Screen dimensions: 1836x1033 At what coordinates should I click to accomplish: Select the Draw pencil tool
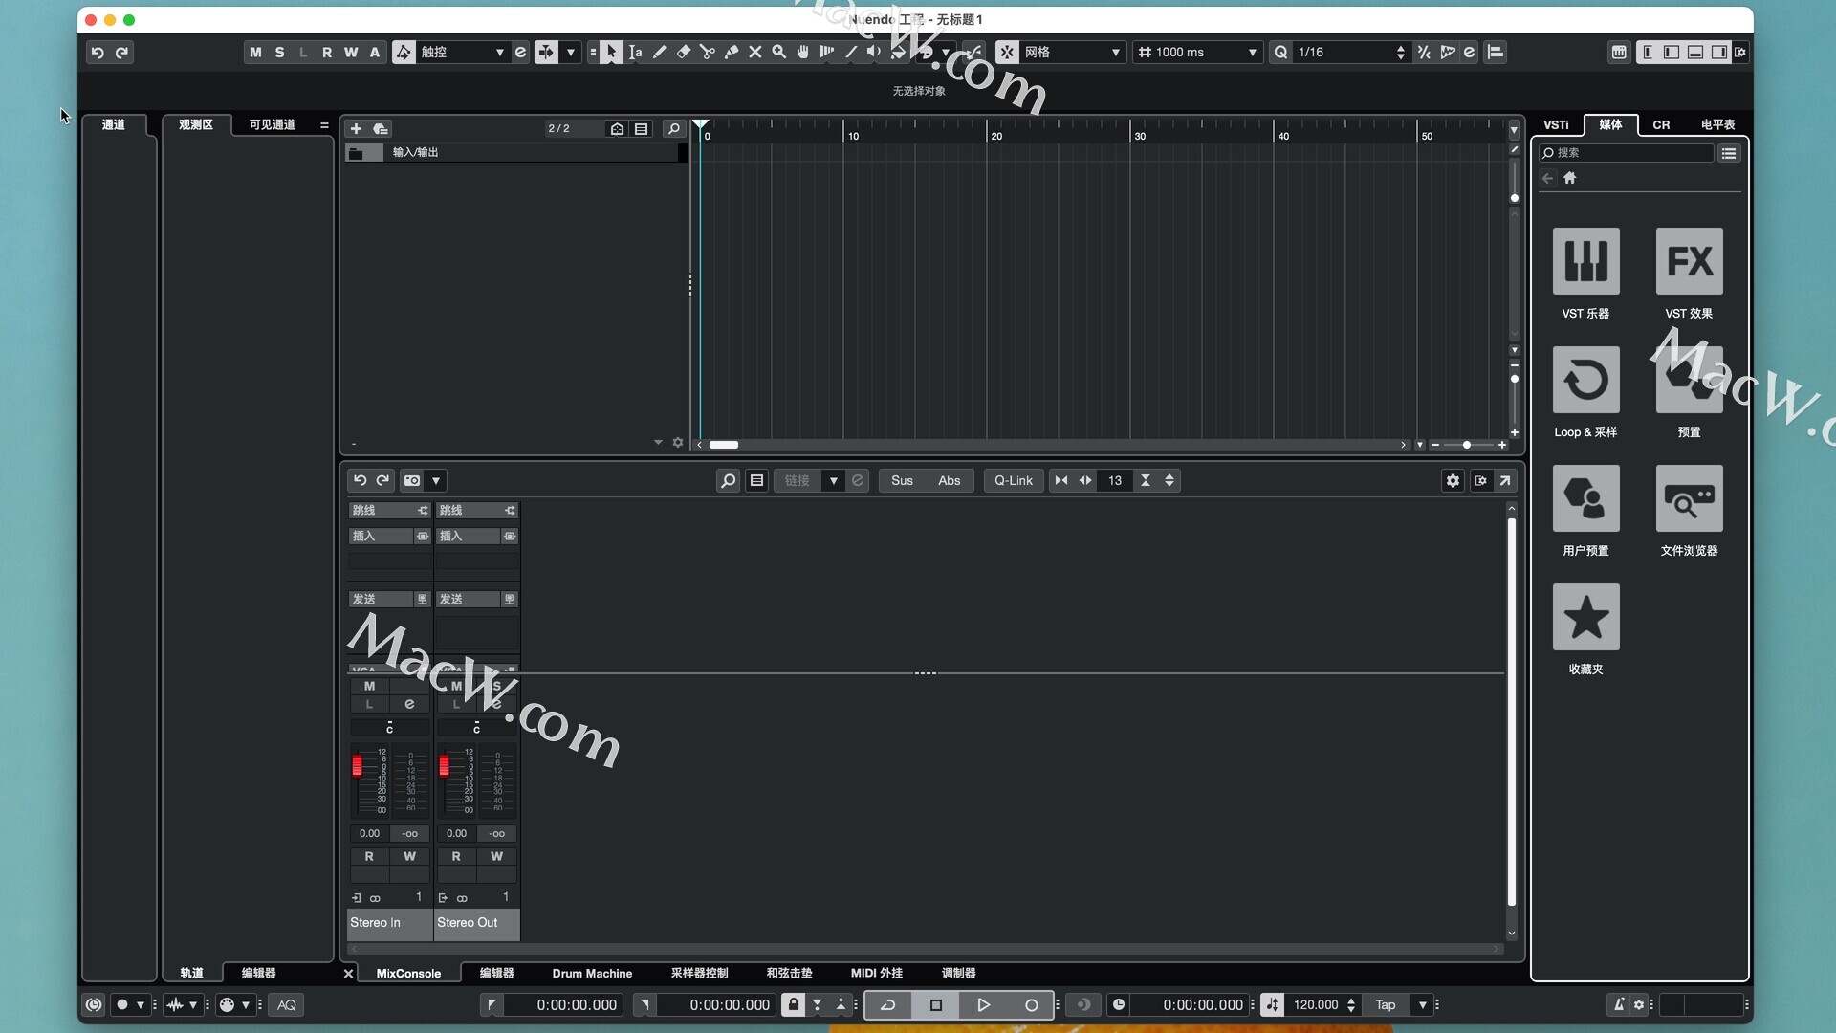point(660,53)
